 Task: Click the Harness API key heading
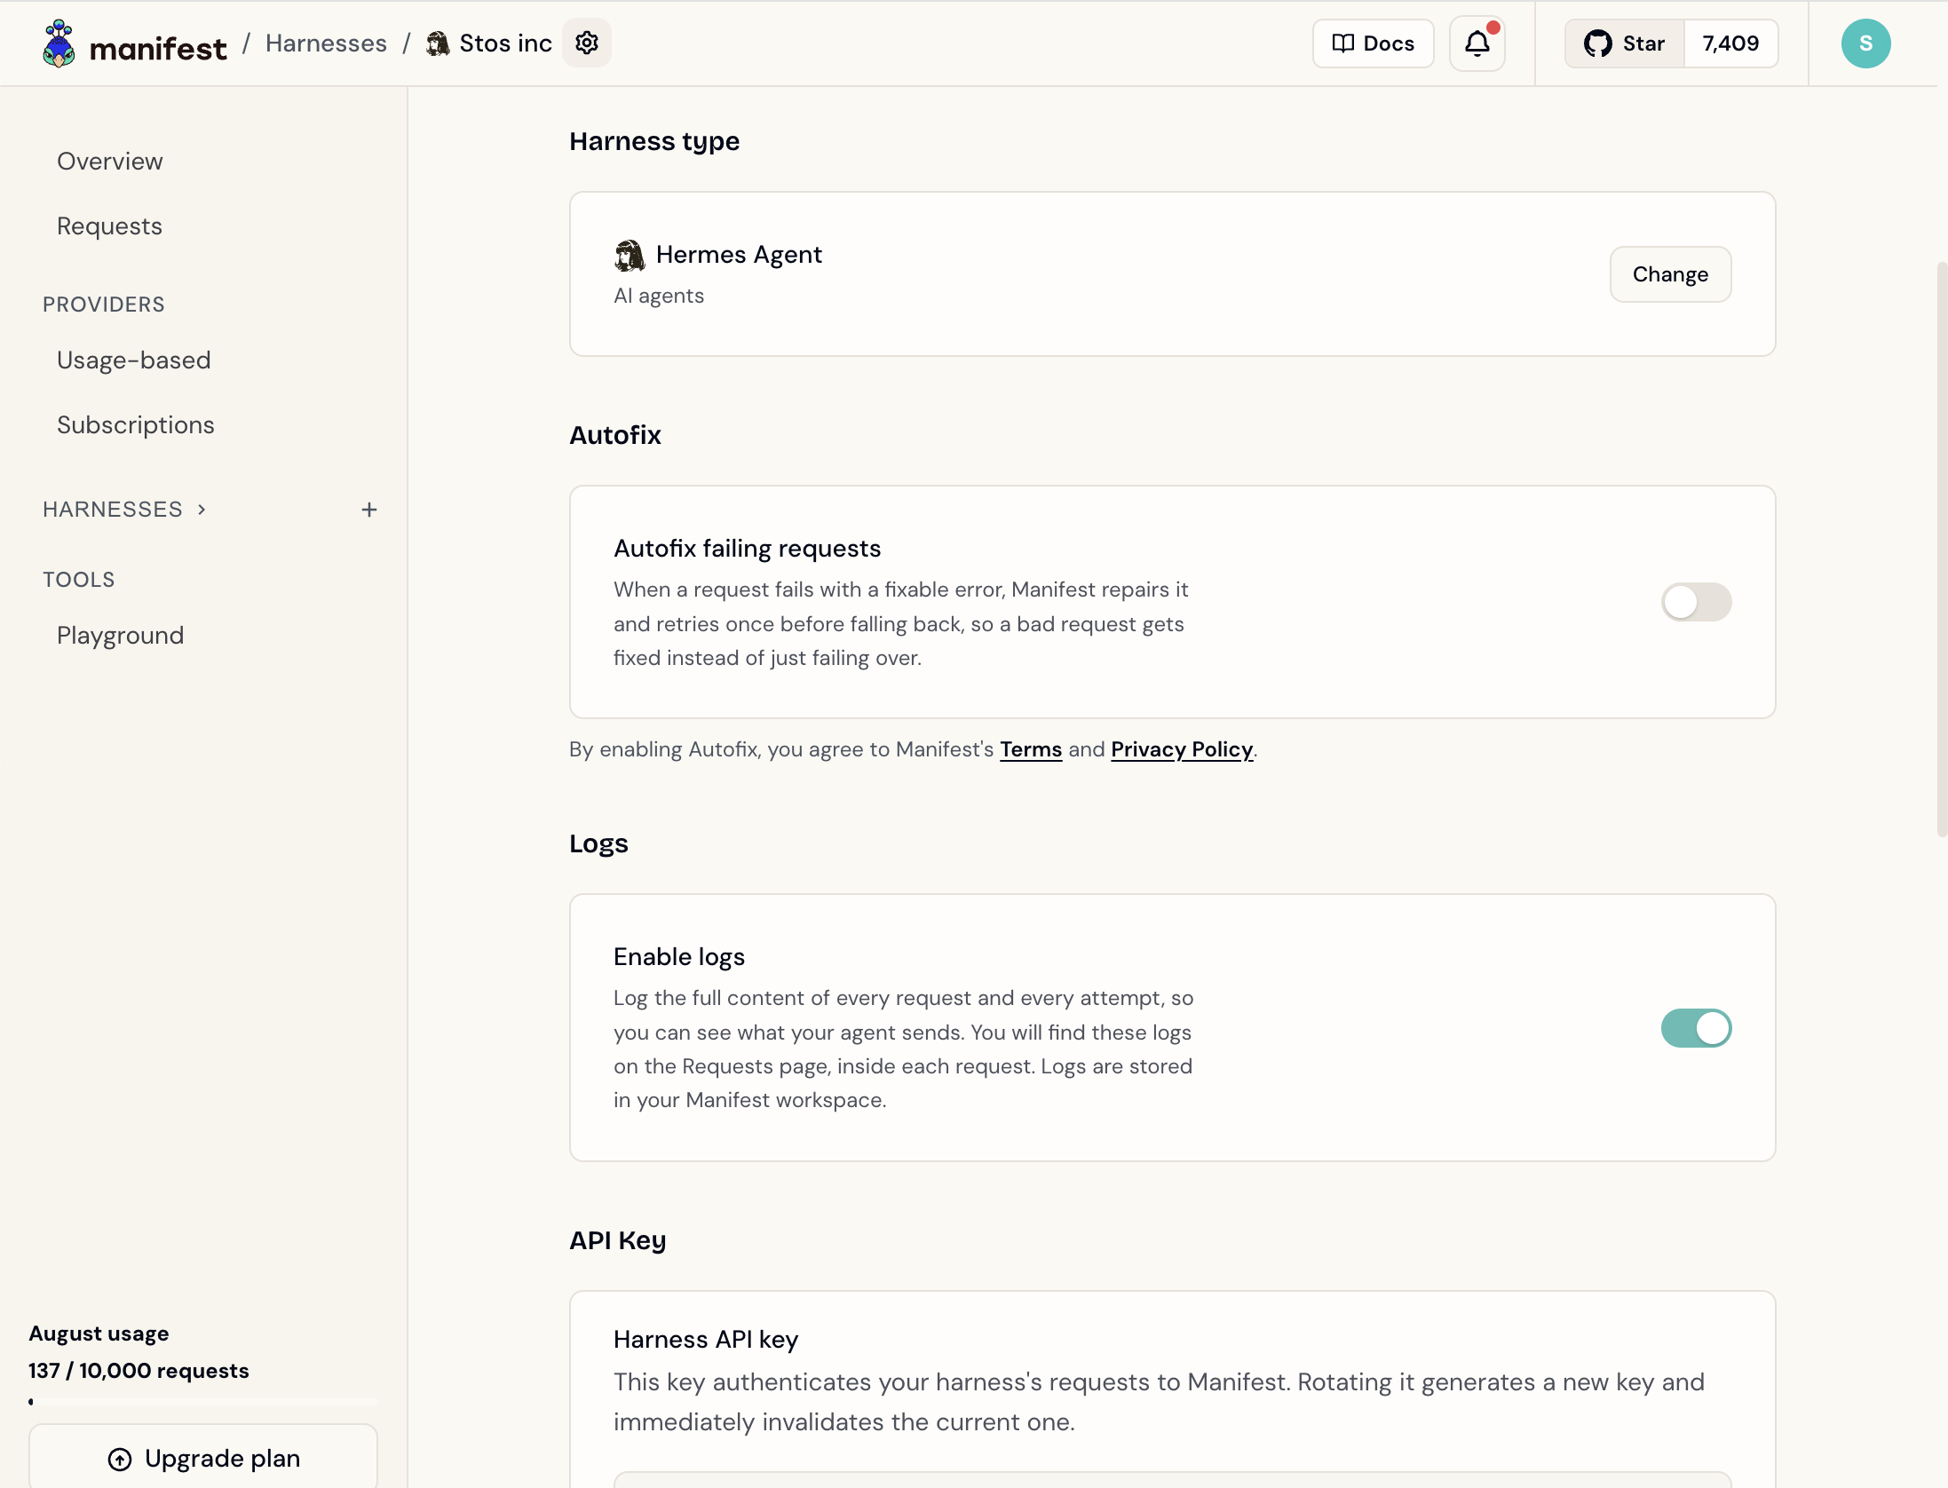tap(706, 1340)
